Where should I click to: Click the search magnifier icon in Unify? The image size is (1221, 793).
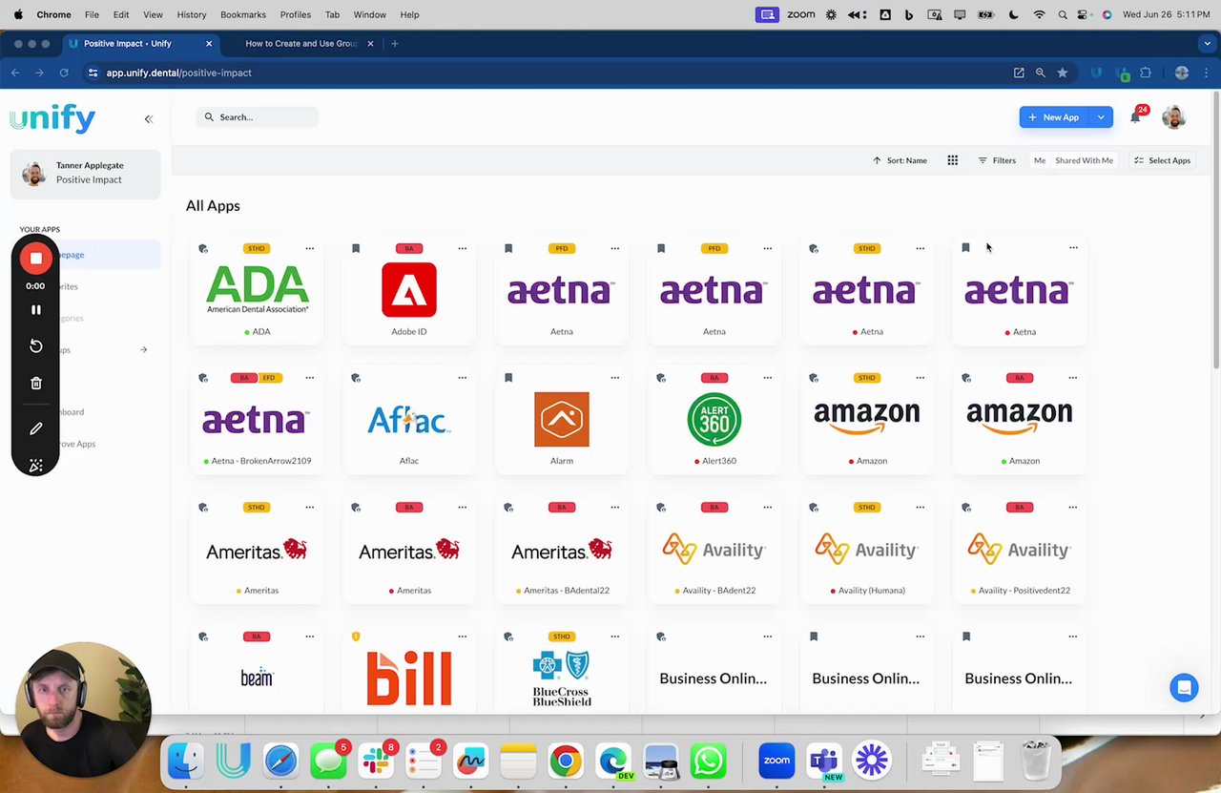(209, 117)
